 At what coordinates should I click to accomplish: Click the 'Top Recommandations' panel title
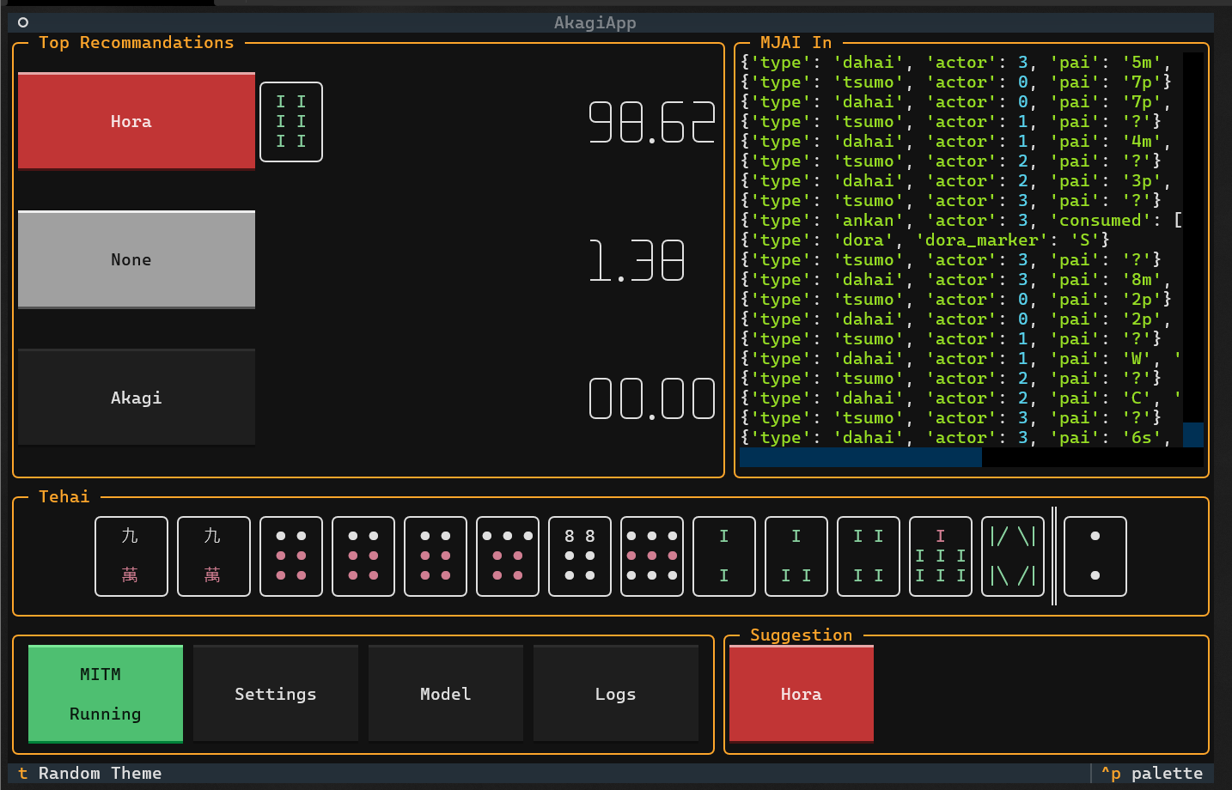coord(137,42)
